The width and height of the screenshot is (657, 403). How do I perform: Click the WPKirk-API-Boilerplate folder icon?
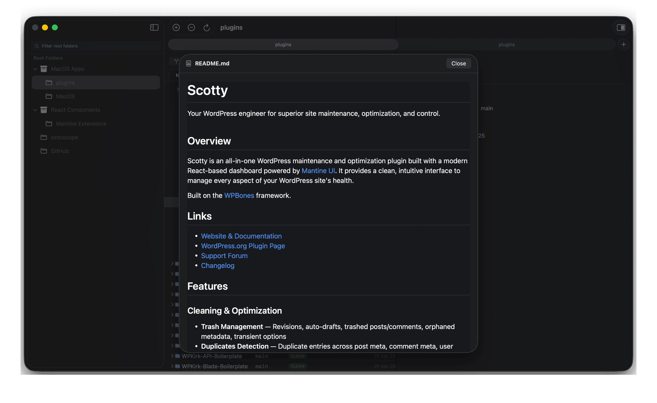pos(178,356)
